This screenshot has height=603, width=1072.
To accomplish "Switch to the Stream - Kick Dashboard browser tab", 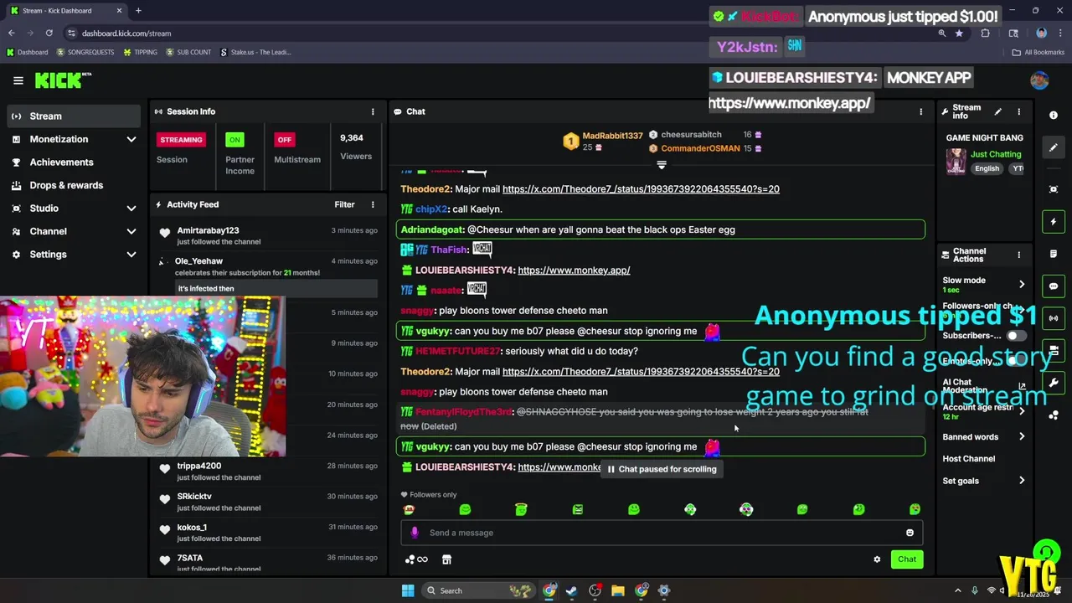I will pos(65,11).
